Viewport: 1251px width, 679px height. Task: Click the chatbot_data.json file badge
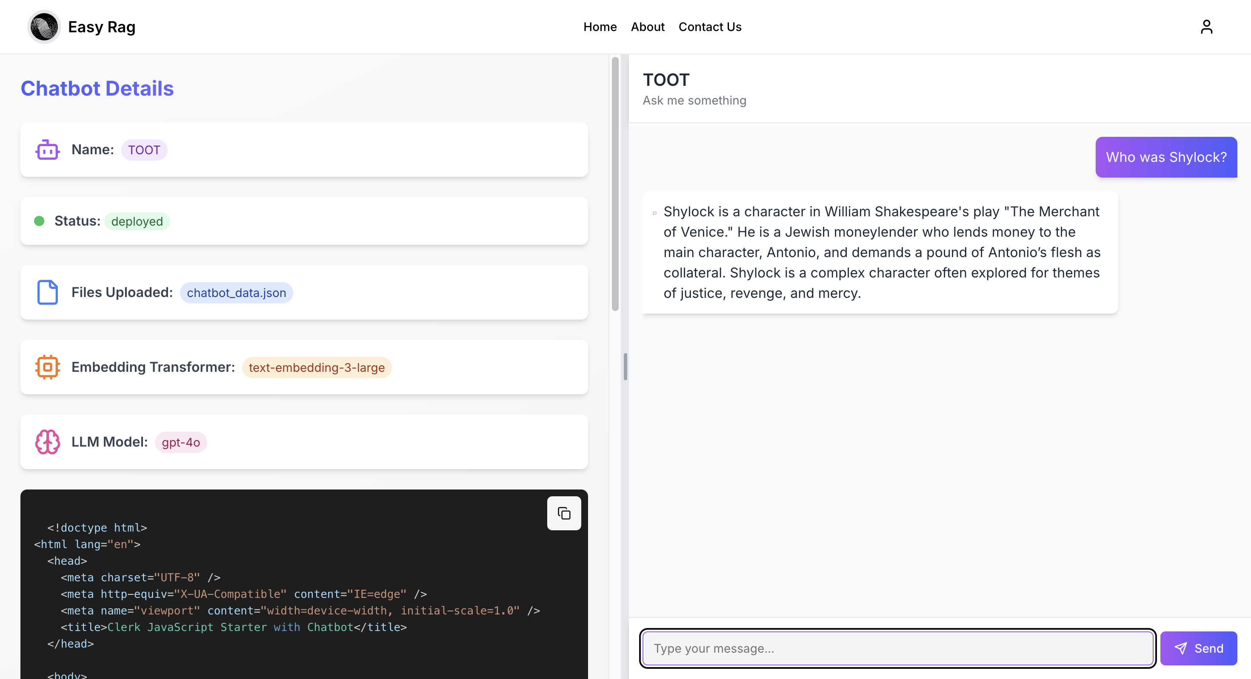tap(237, 293)
